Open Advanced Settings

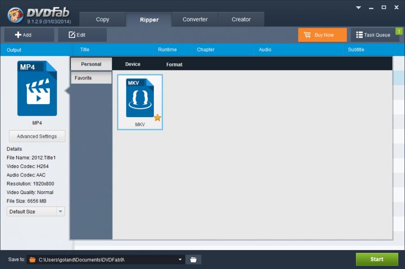37,137
